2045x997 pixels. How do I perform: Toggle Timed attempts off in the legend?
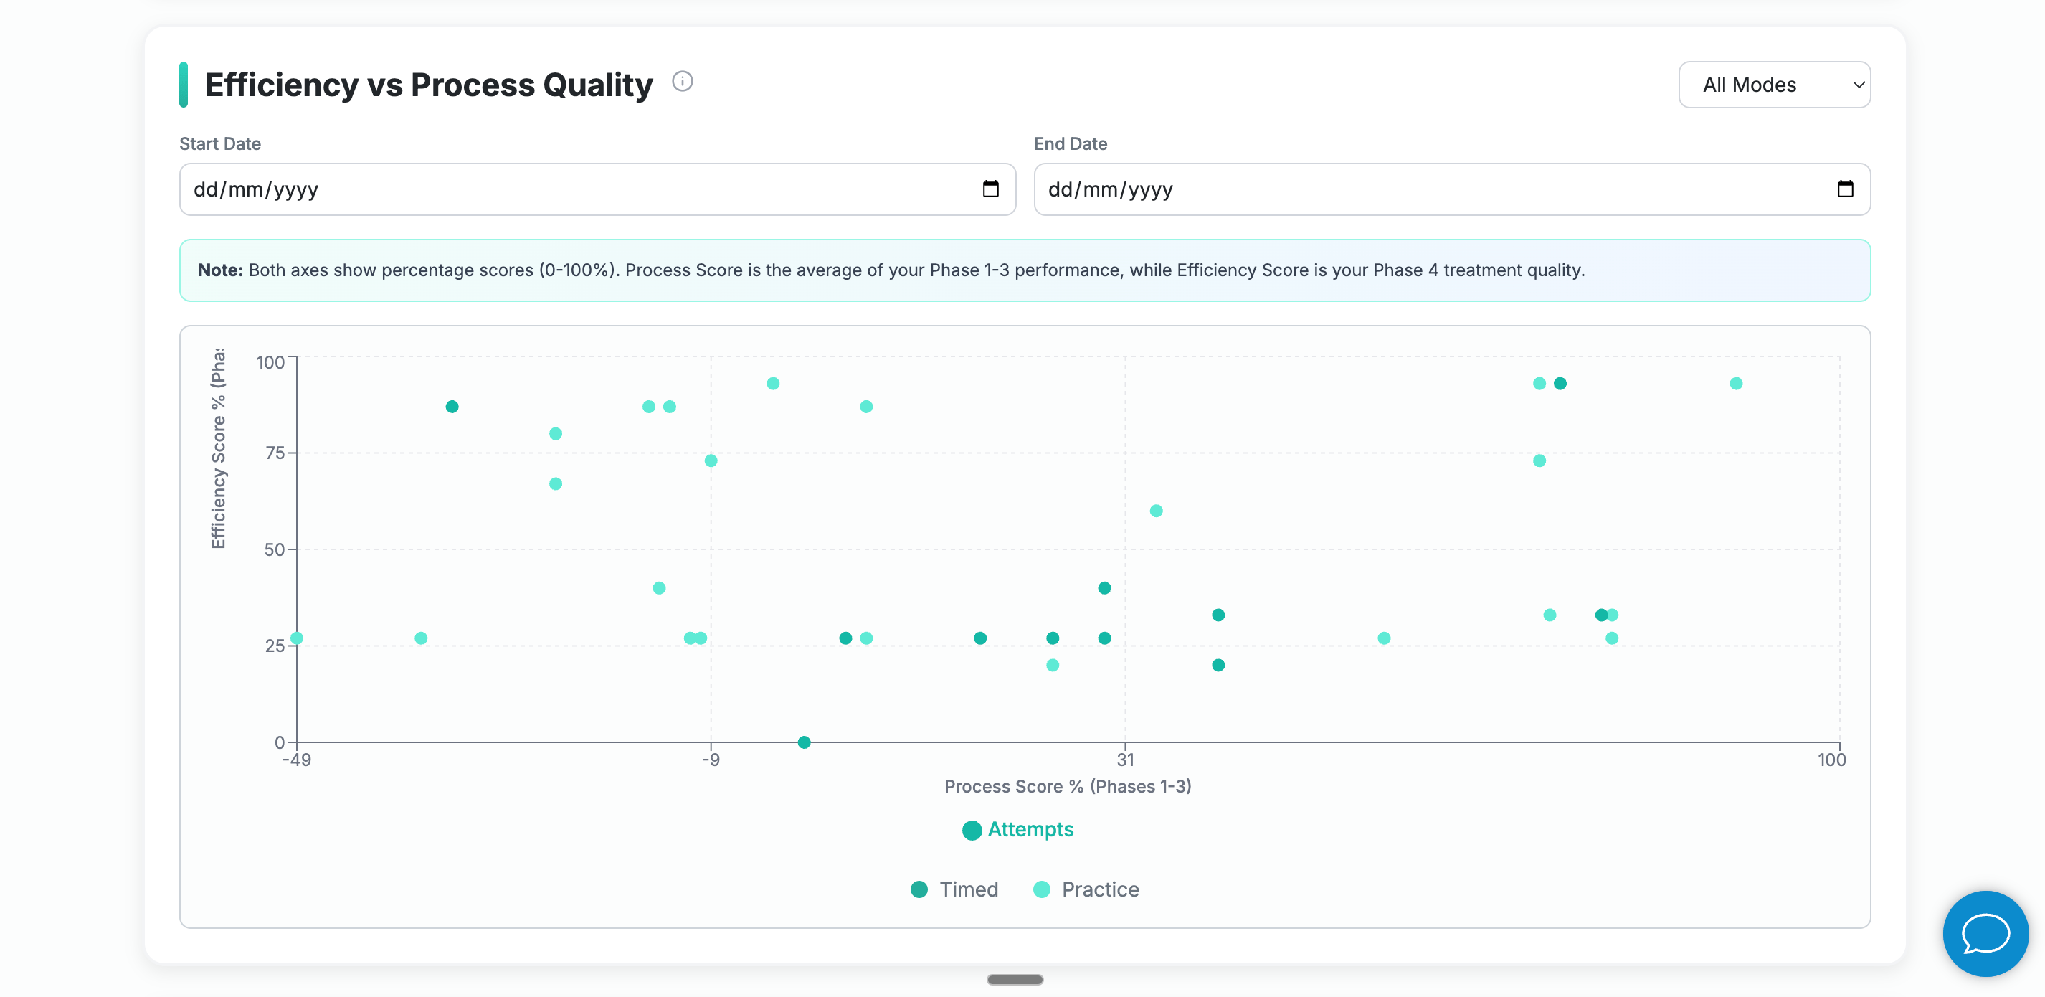pyautogui.click(x=953, y=889)
